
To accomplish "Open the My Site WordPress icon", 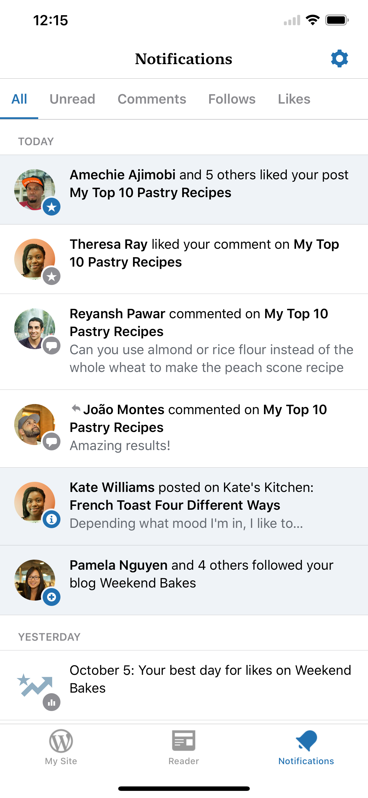I will point(61,741).
